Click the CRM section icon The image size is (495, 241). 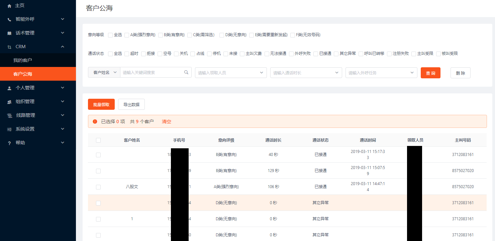click(x=9, y=47)
